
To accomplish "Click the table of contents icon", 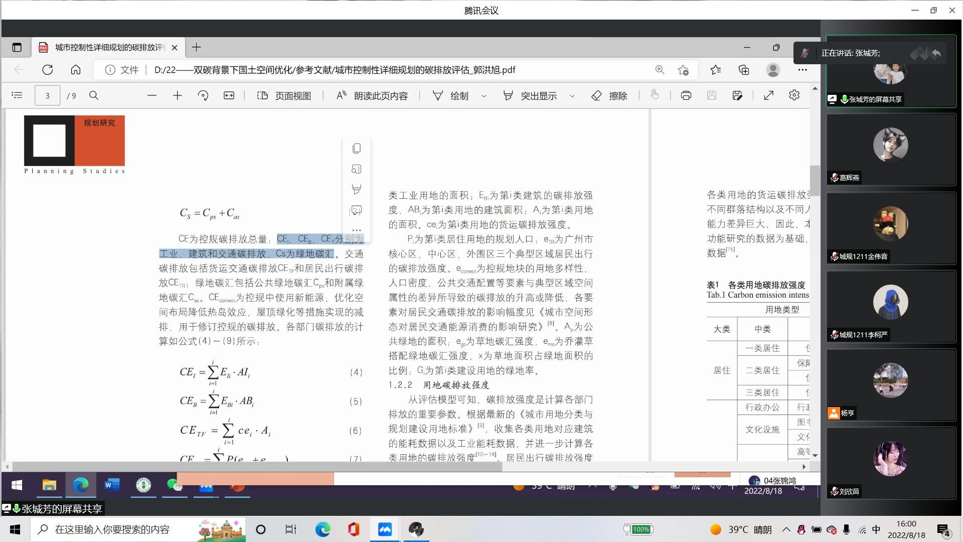I will [x=17, y=95].
